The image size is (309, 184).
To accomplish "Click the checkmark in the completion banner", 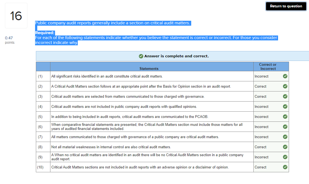I will [x=141, y=56].
